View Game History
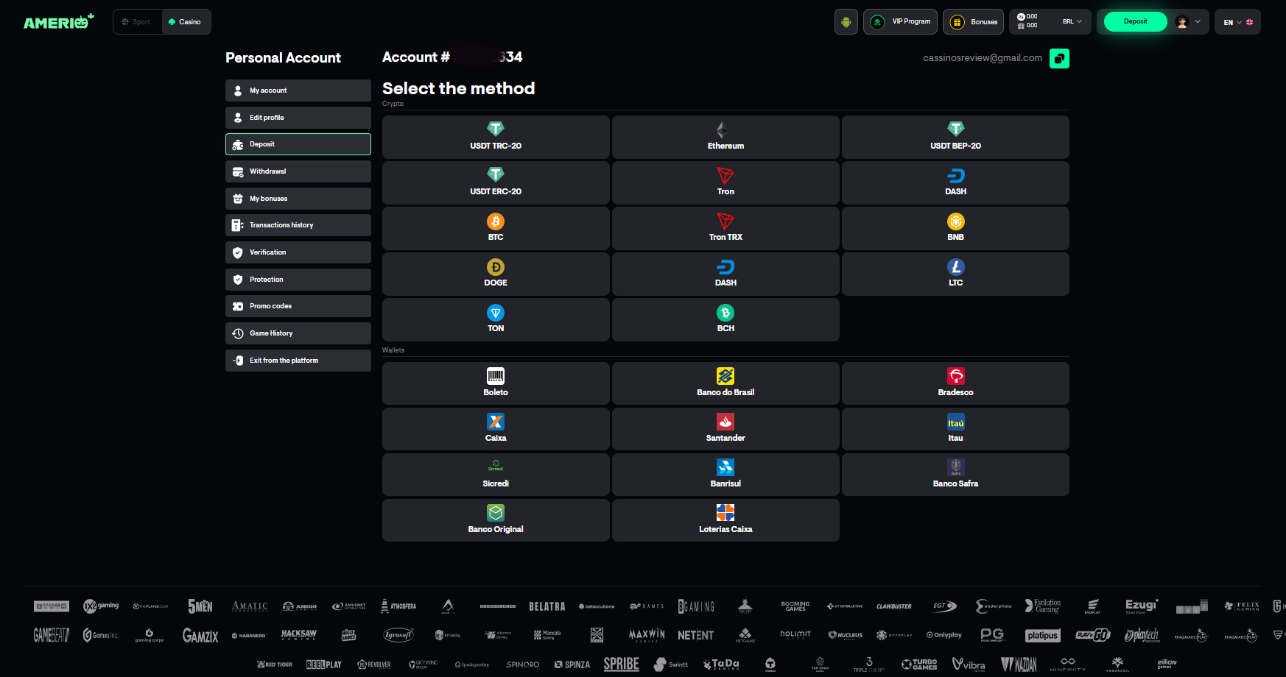1286x677 pixels. point(298,333)
